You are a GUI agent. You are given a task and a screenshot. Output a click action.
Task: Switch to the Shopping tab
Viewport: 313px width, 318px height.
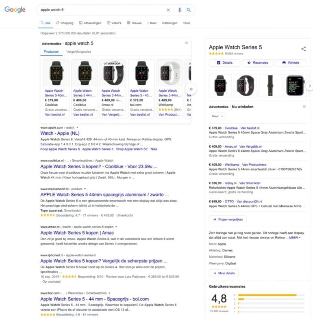(65, 23)
